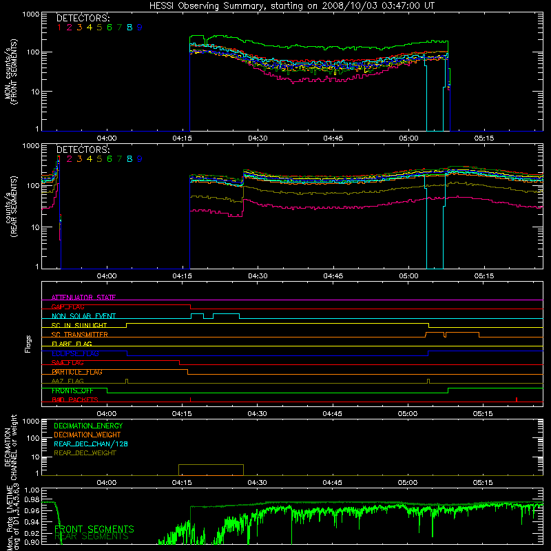Click the 0.98 livetime axis value

tap(32, 499)
